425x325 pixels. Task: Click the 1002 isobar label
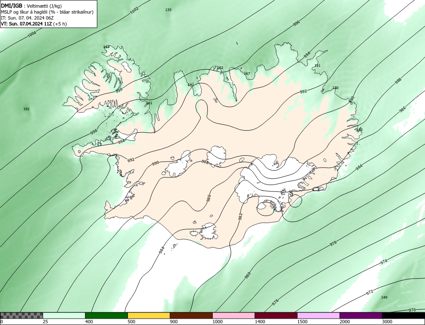coord(134,10)
